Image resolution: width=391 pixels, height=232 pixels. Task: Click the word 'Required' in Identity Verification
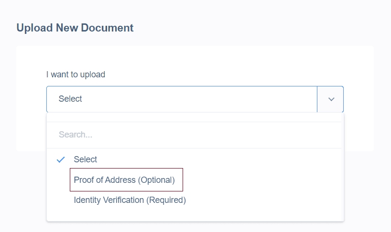coord(167,200)
